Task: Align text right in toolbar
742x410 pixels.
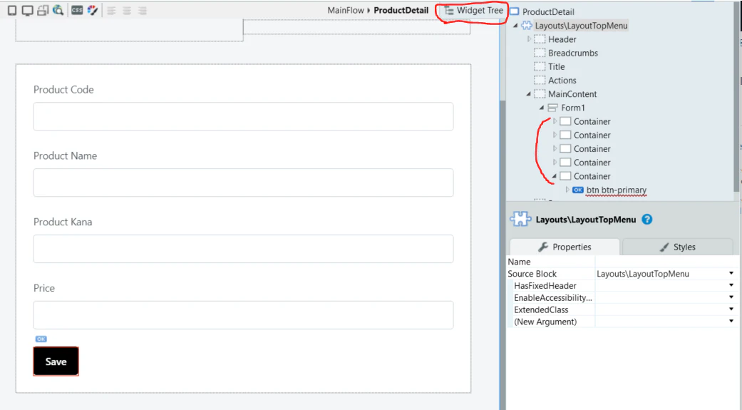Action: 142,11
